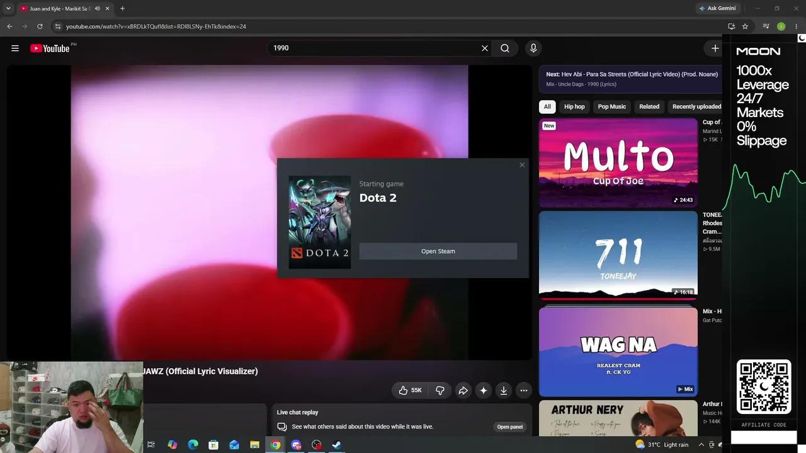Open Microsoft Edge from the taskbar
This screenshot has height=453, width=806.
(x=193, y=445)
